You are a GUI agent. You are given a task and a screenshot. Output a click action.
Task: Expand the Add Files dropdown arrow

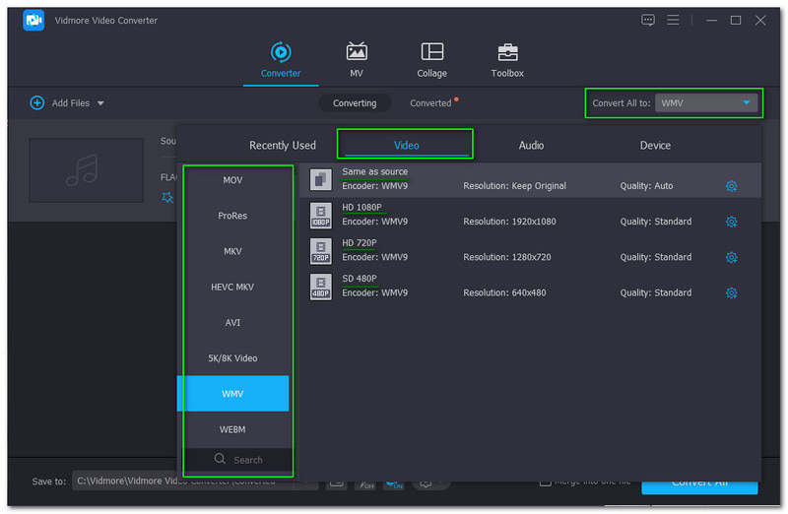click(100, 103)
